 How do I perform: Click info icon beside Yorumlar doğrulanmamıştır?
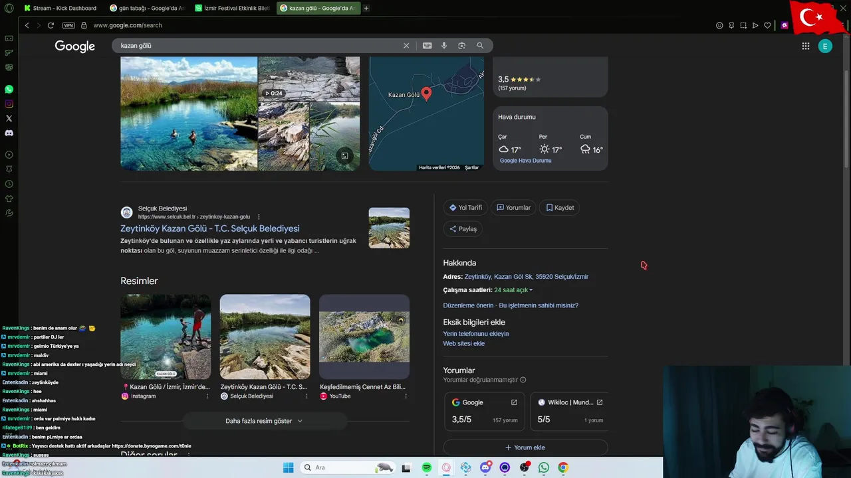523,380
